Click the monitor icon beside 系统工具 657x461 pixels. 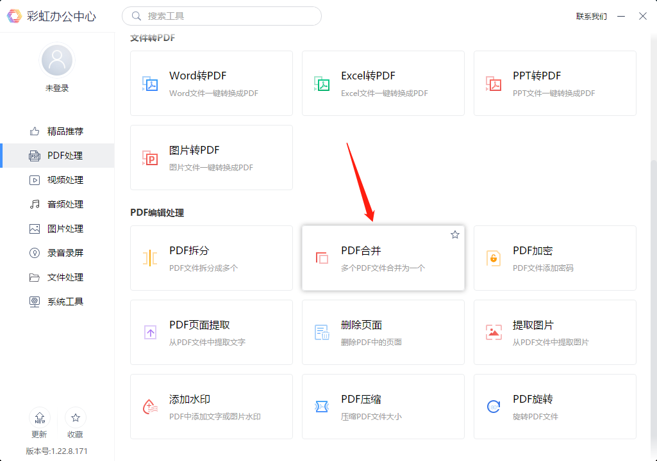pos(35,302)
